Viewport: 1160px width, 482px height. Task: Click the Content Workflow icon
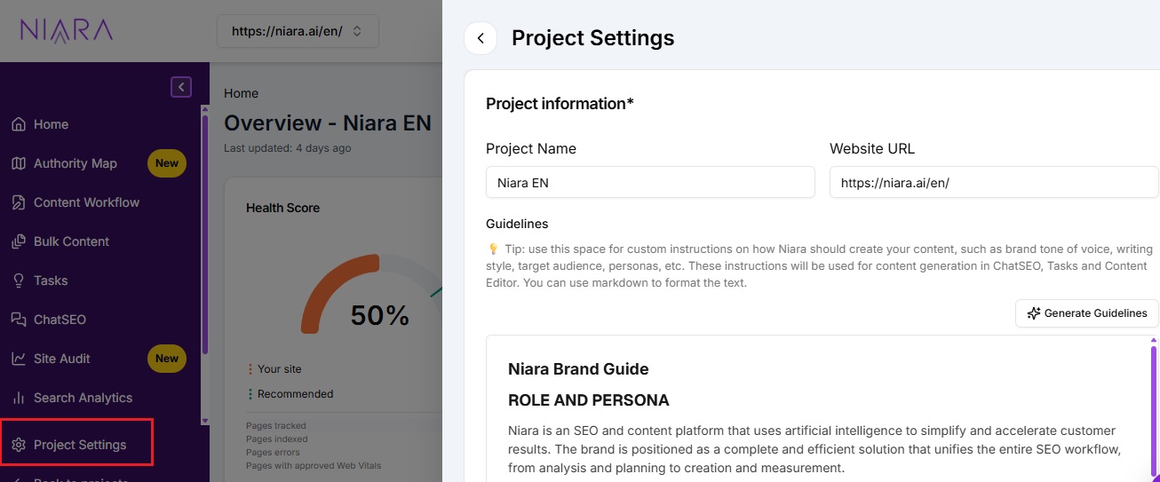click(x=19, y=202)
